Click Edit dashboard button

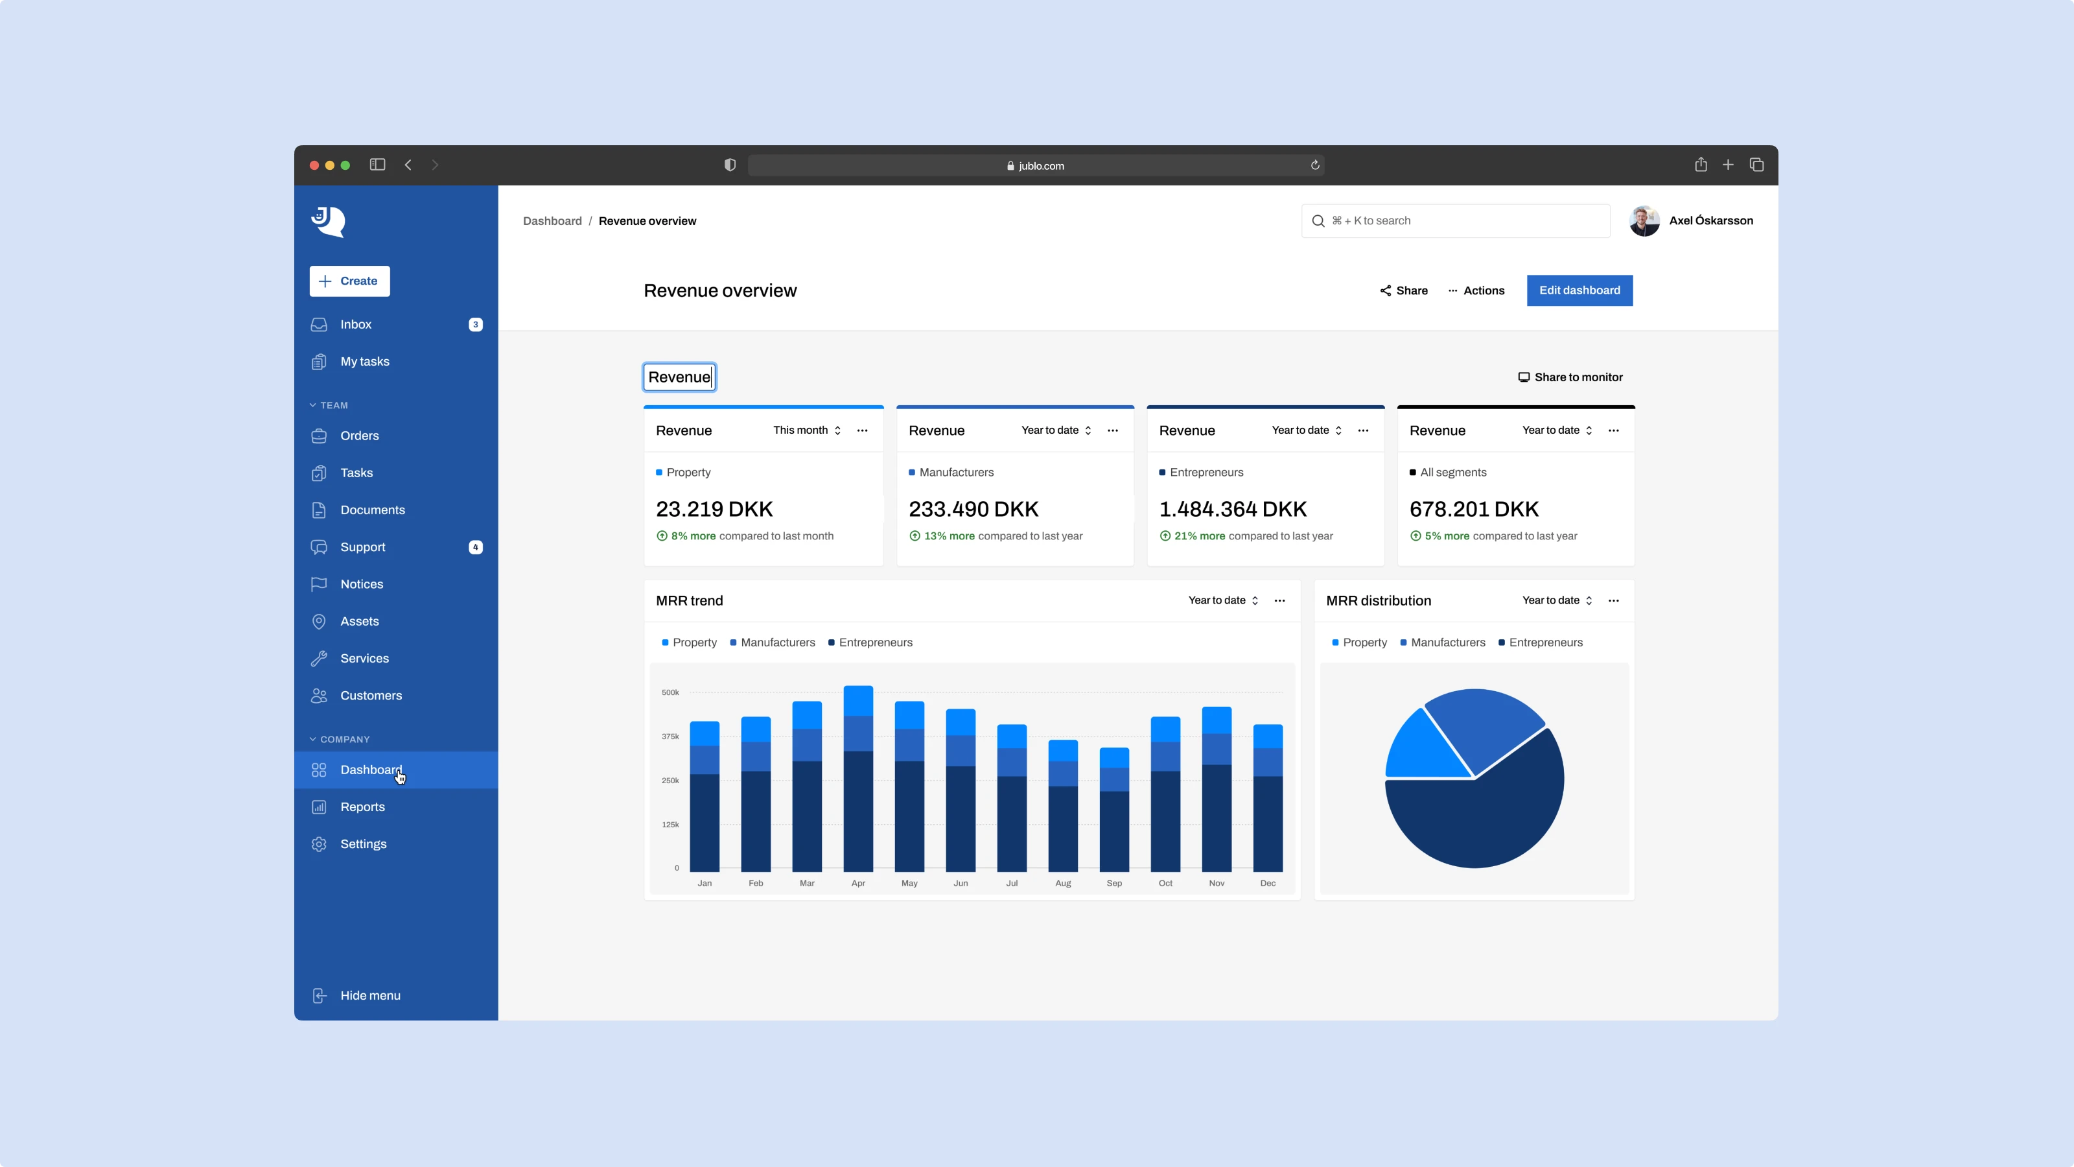1579,290
